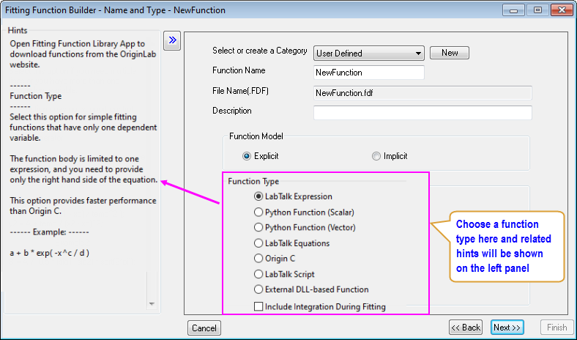This screenshot has height=340, width=577.
Task: Open the Category dropdown showing User Defined
Action: pyautogui.click(x=369, y=53)
